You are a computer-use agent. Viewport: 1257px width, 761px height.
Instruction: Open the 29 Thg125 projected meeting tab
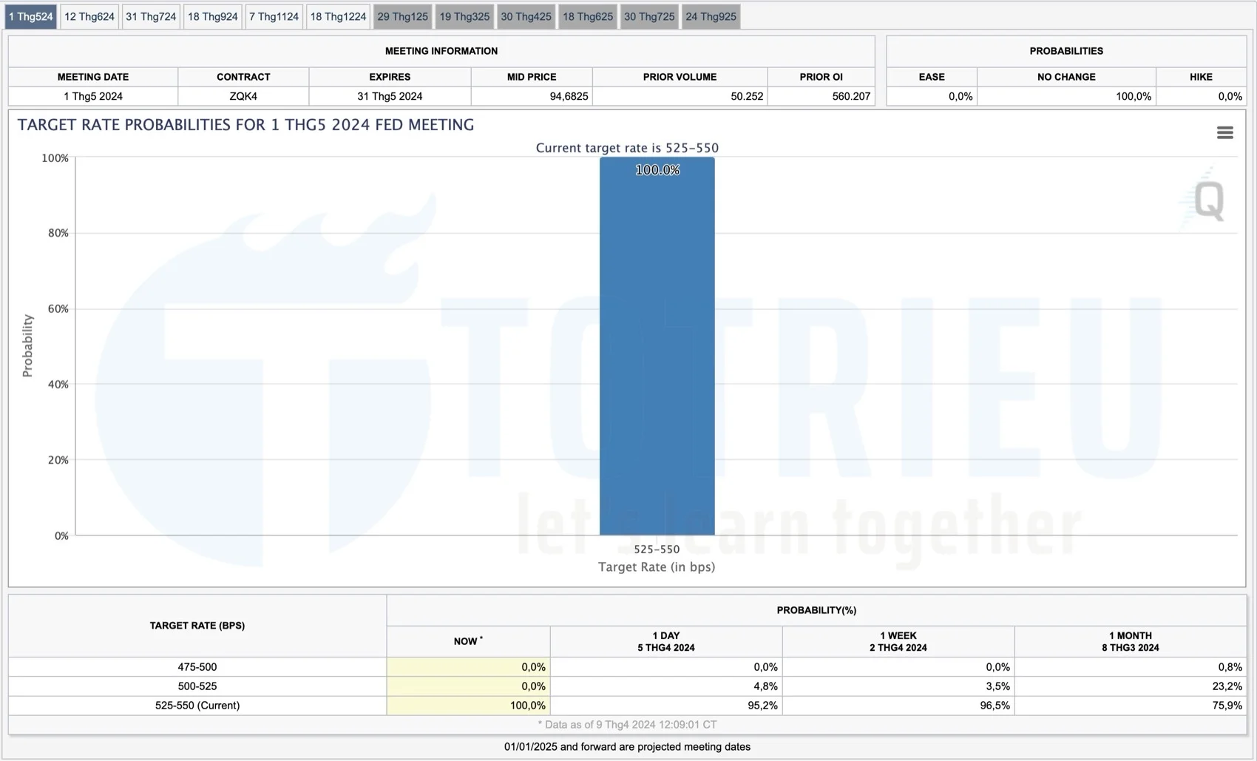(x=402, y=16)
